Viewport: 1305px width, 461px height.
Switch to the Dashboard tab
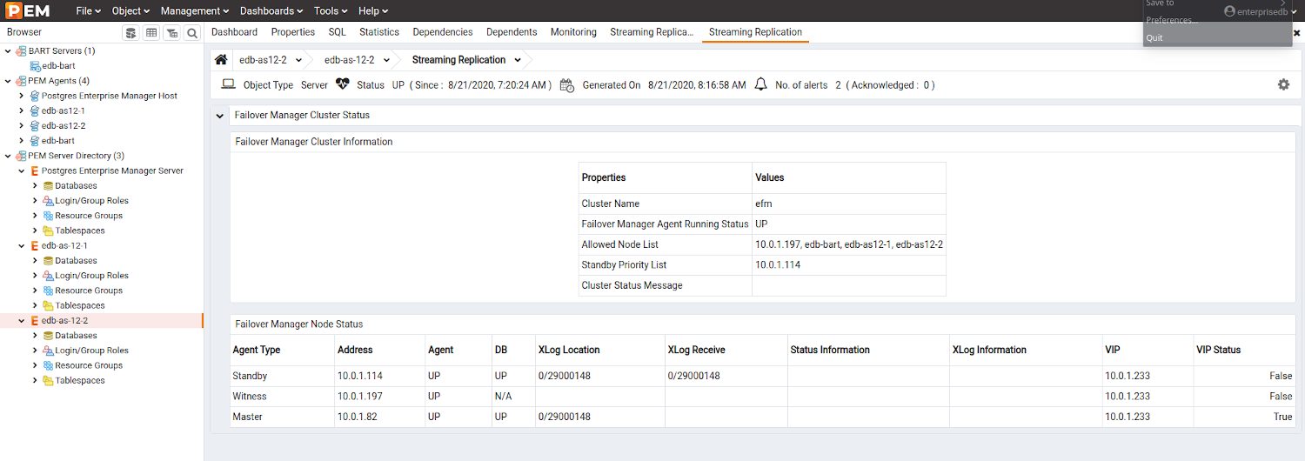click(234, 32)
